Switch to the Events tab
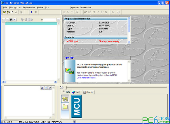The height and width of the screenshot is (124, 170). coord(88,92)
